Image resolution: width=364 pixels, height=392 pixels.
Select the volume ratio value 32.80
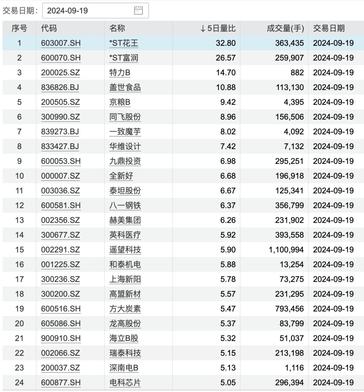[x=226, y=43]
